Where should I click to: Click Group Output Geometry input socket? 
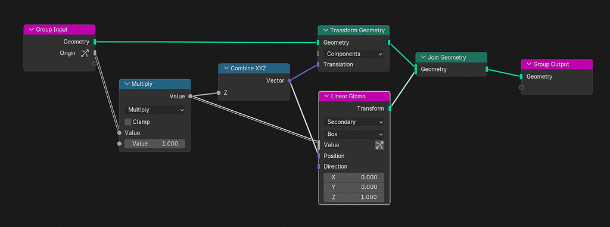click(x=521, y=77)
